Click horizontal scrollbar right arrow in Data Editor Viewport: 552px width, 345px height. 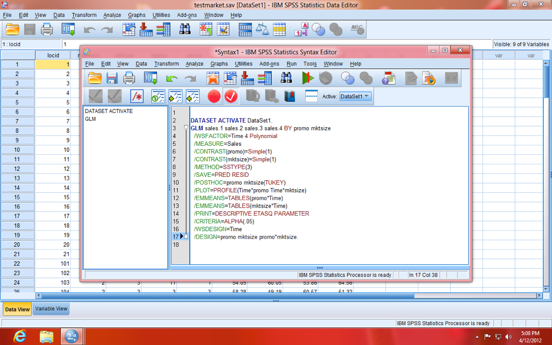click(539, 296)
